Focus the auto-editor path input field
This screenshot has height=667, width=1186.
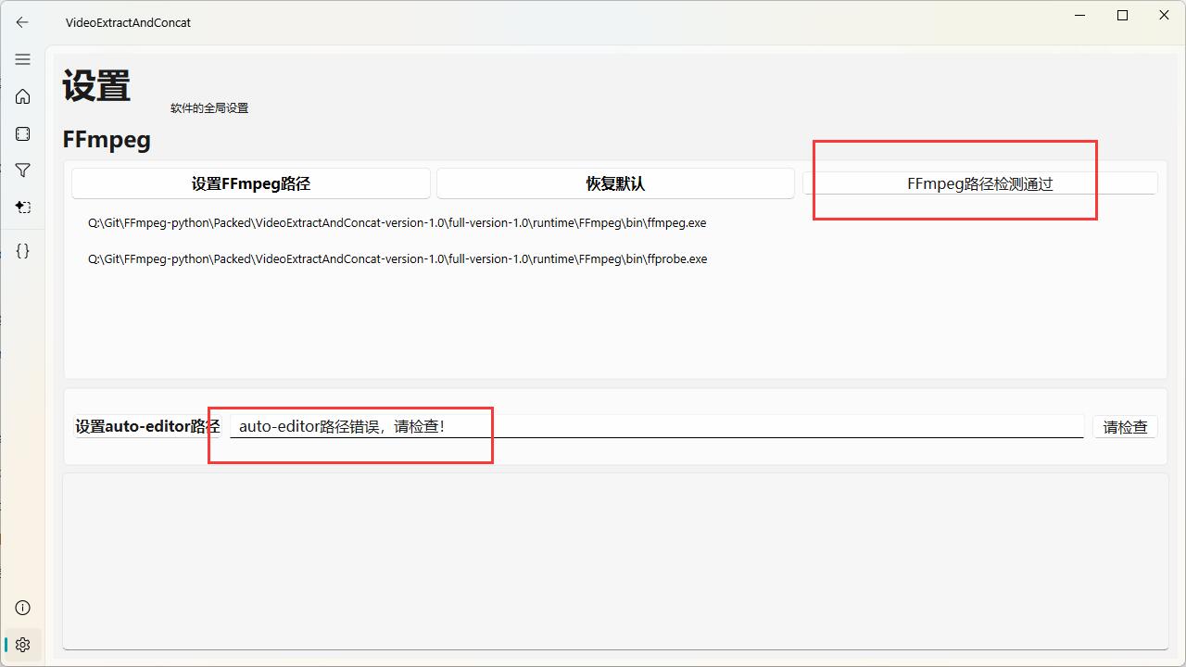657,426
